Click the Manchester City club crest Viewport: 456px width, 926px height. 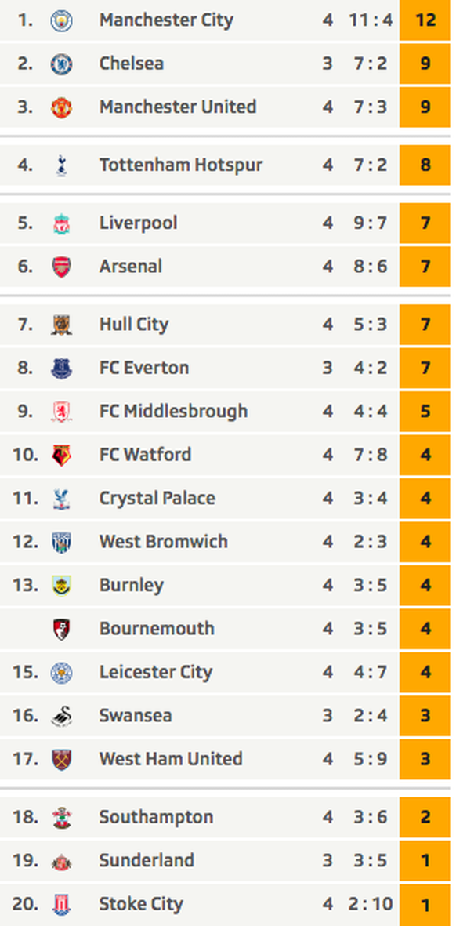pyautogui.click(x=61, y=20)
